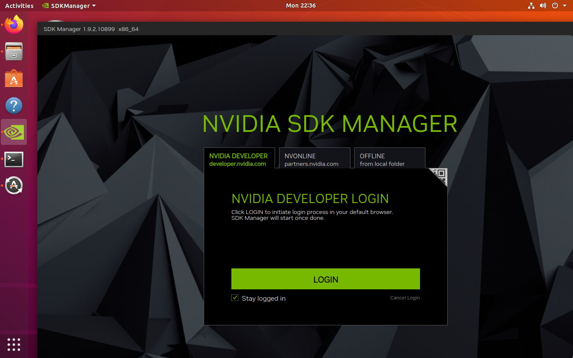The image size is (573, 358).
Task: Open the Files manager dock icon
Action: coord(14,52)
